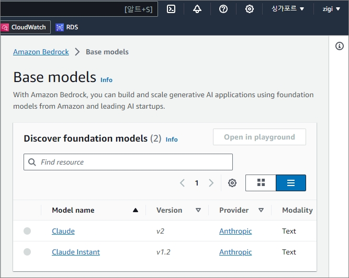Screen dimensions: 349x278
Task: Click the Open in playground button
Action: [260, 137]
